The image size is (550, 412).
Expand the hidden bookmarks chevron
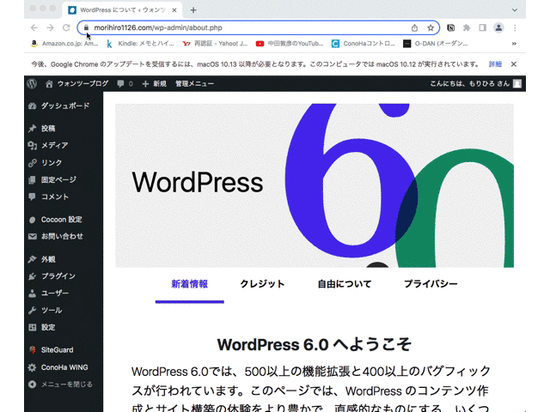514,44
